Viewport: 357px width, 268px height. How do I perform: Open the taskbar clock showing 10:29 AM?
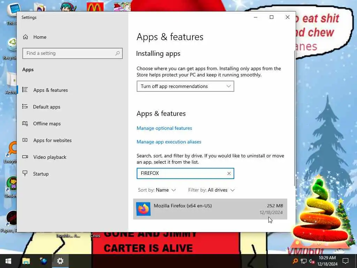pyautogui.click(x=327, y=261)
